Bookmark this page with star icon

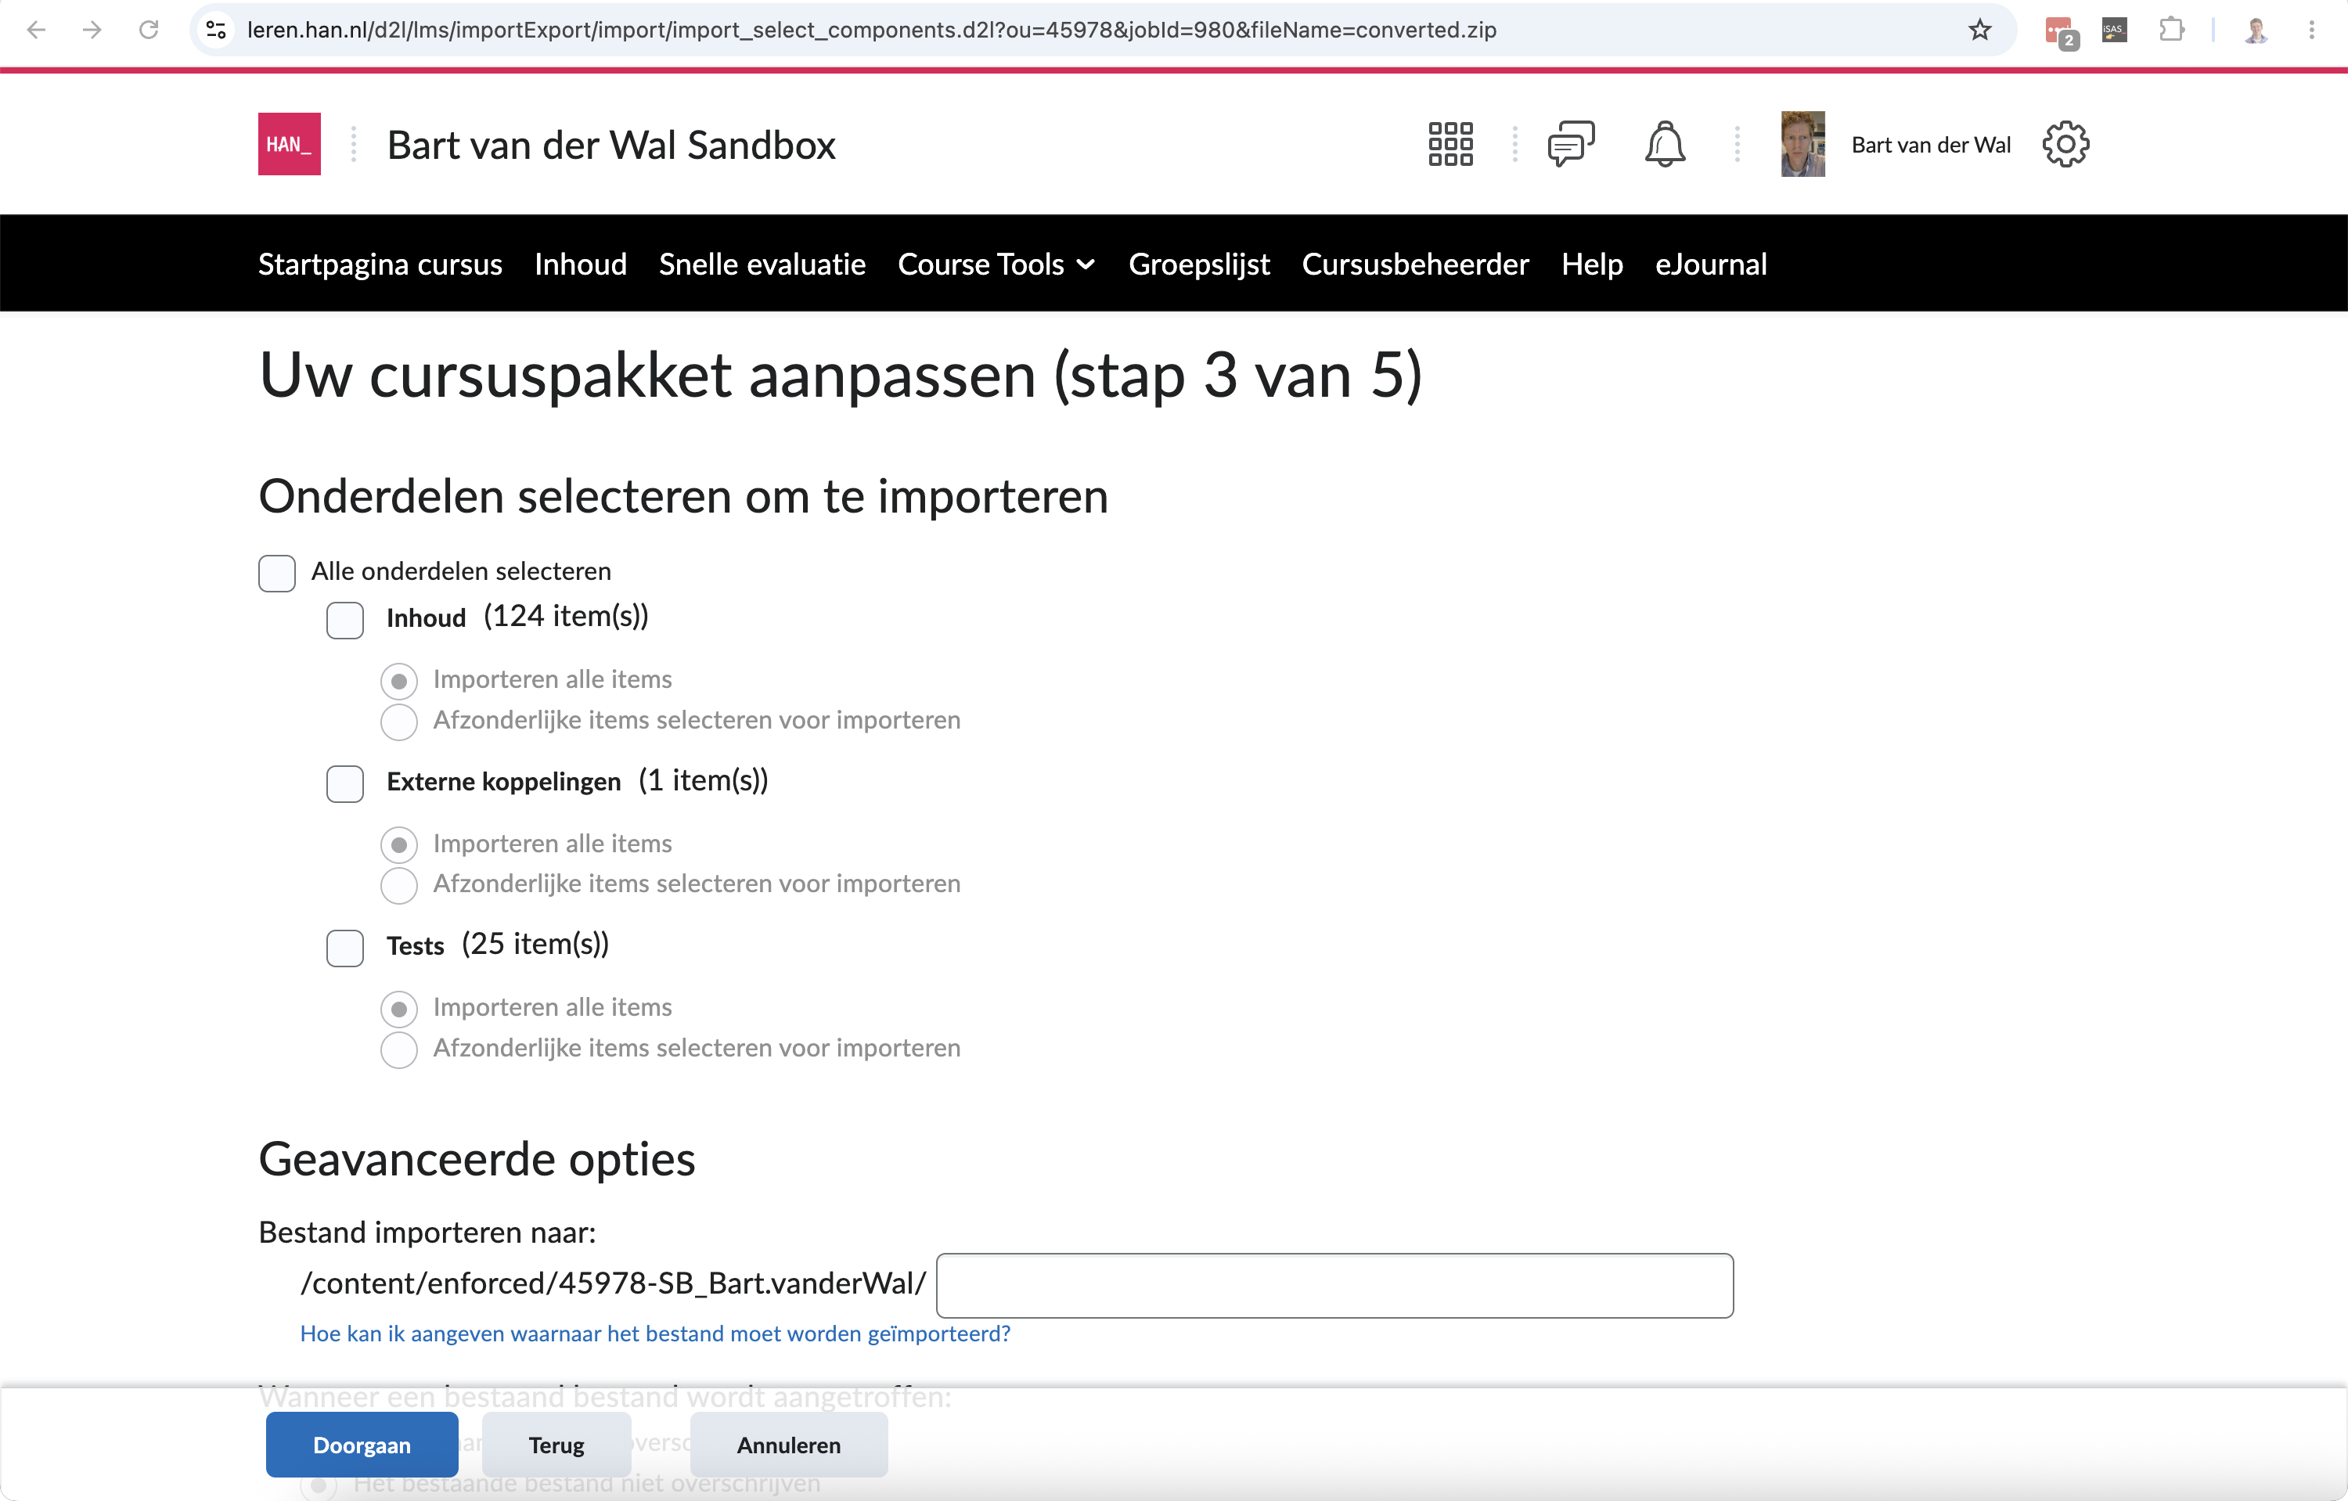pyautogui.click(x=1979, y=31)
